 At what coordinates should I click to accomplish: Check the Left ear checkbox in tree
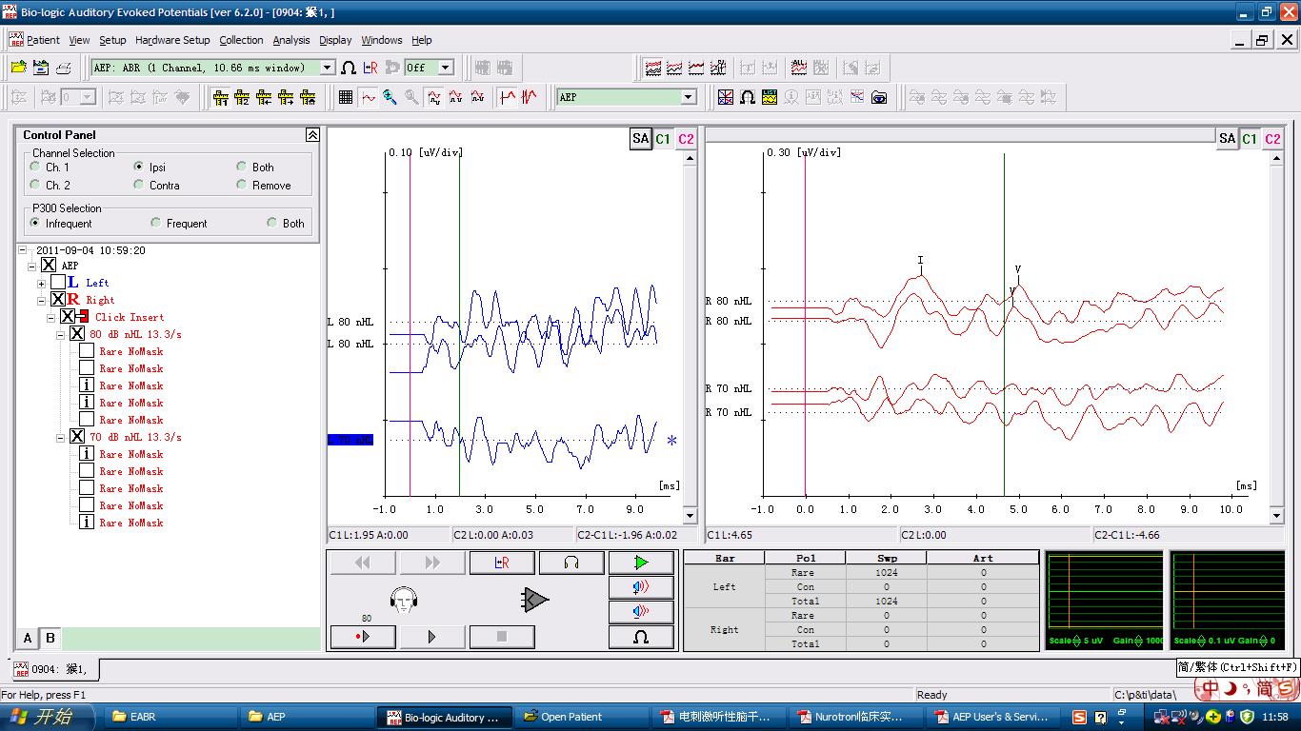[59, 283]
